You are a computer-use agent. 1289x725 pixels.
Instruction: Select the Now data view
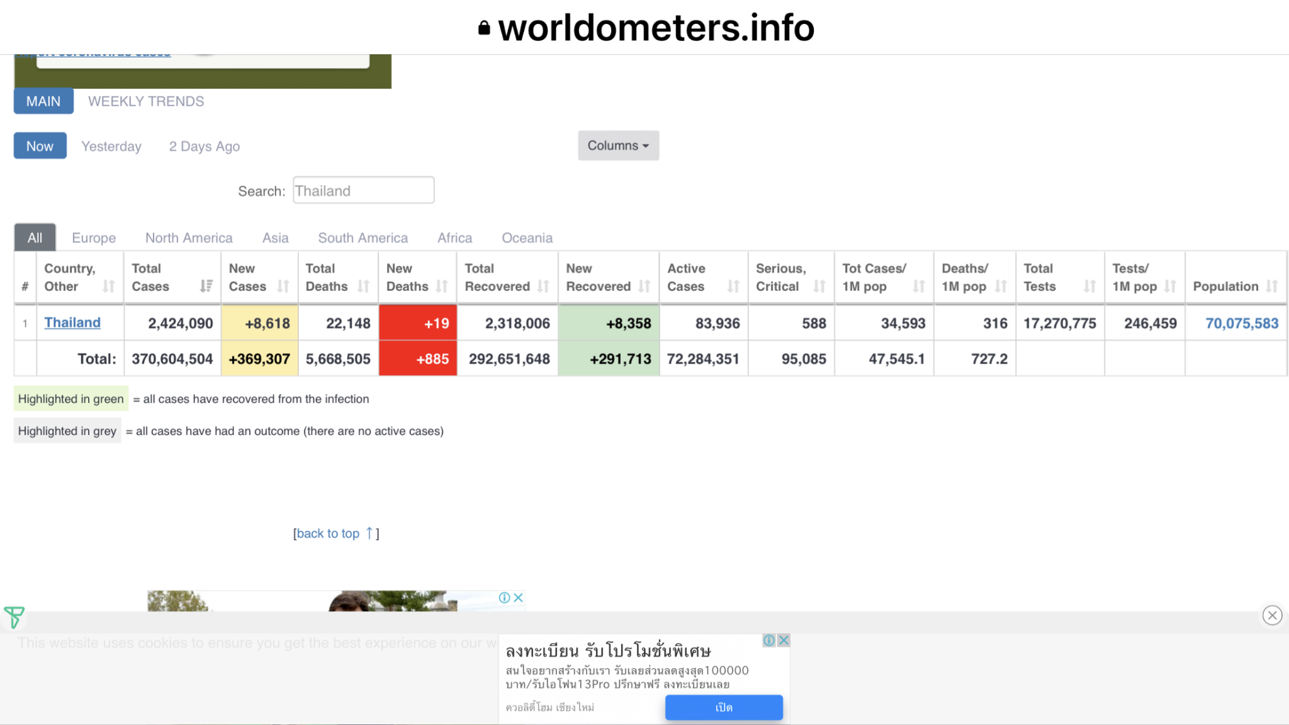coord(40,146)
